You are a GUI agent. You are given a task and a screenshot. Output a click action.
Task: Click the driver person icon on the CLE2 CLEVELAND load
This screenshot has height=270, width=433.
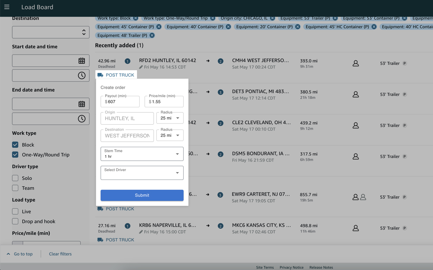click(356, 125)
